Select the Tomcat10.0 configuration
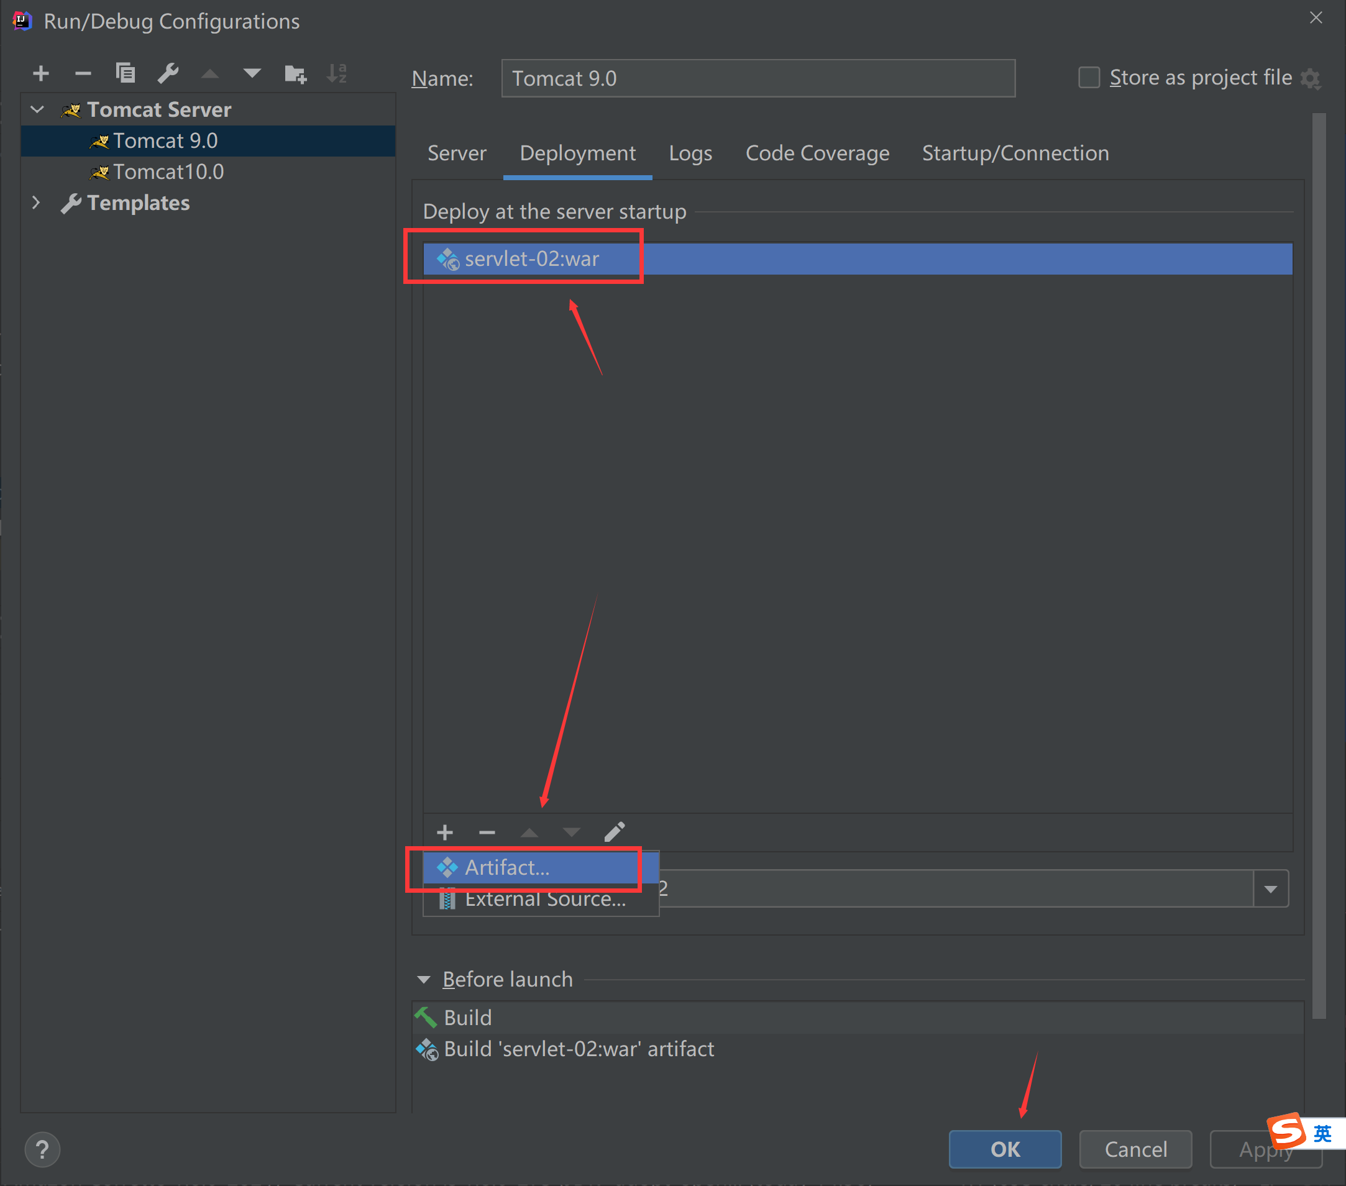 [x=168, y=172]
